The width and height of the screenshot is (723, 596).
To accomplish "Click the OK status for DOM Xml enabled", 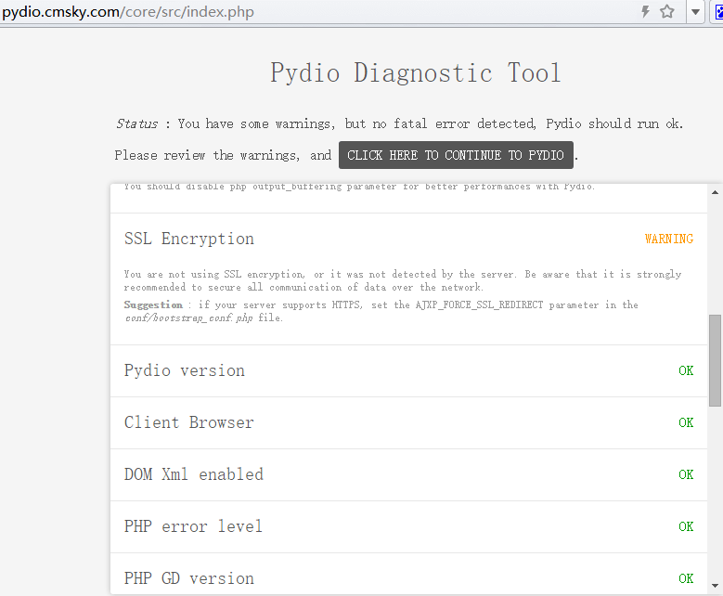I will click(686, 474).
